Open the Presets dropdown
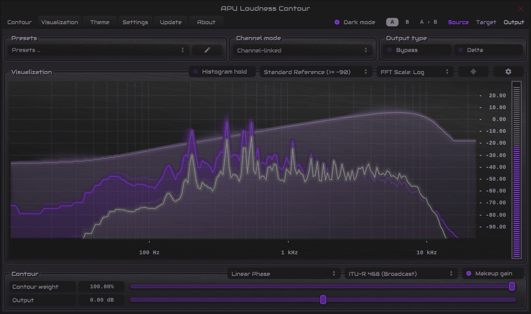 click(98, 50)
